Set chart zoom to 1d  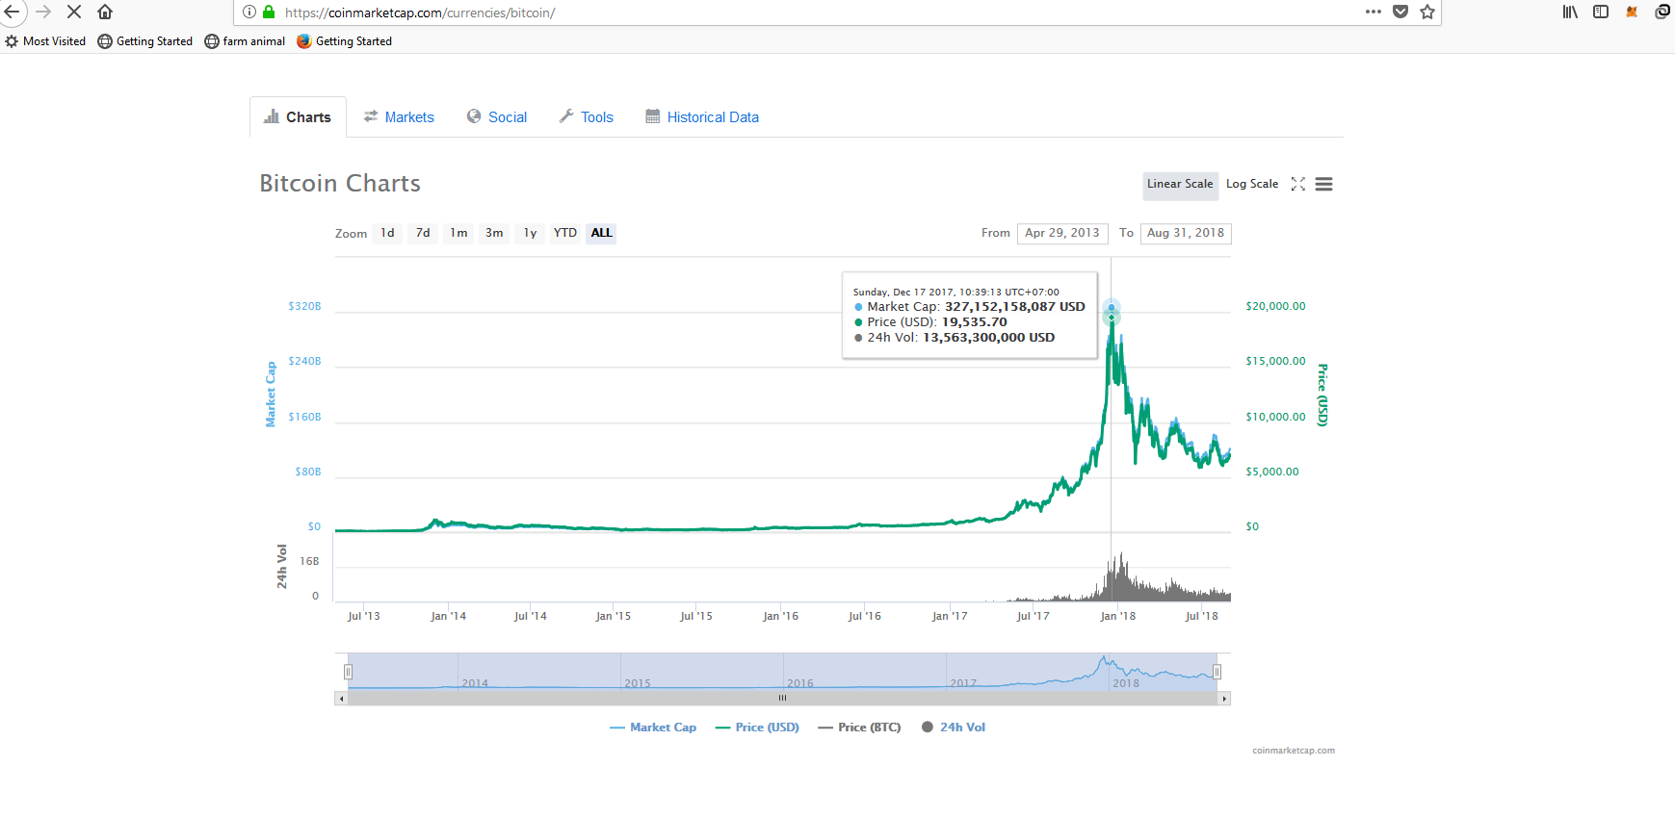click(x=387, y=233)
